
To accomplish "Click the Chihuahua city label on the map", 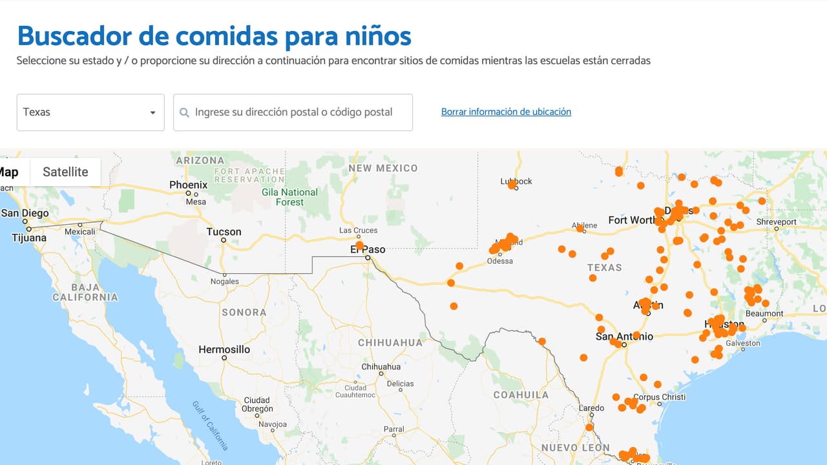I will point(381,366).
